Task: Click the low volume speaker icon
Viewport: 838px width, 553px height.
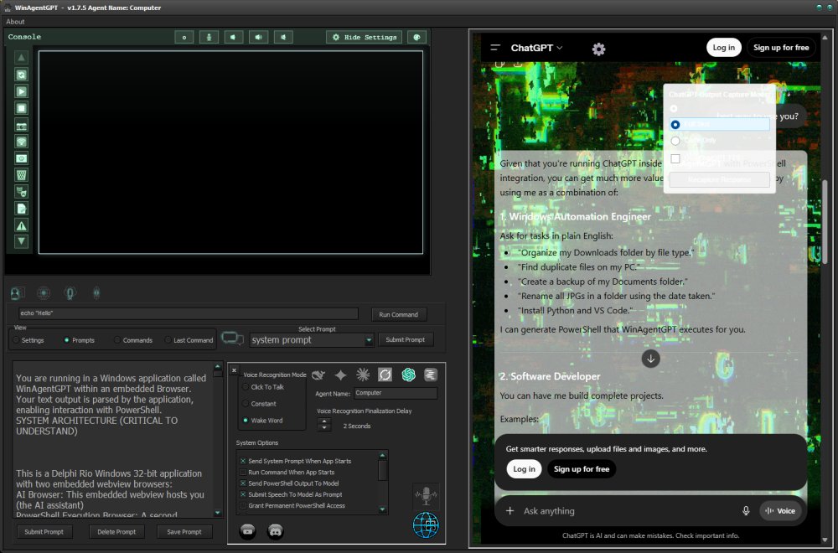Action: (x=234, y=37)
